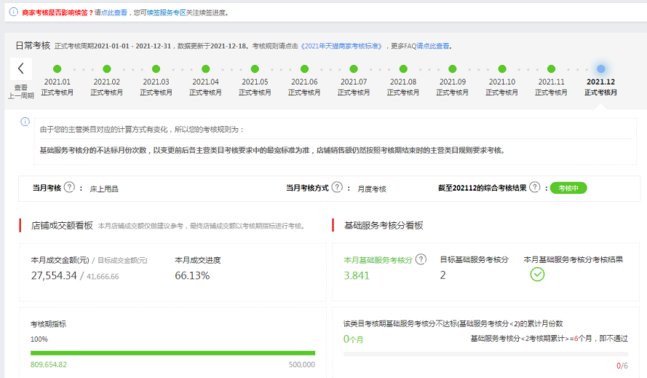Click the 3.841 service score value
This screenshot has height=378, width=647.
click(357, 275)
